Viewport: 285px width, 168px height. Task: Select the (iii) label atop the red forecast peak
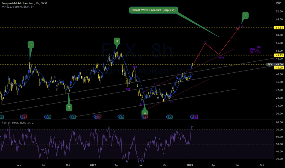click(x=205, y=42)
